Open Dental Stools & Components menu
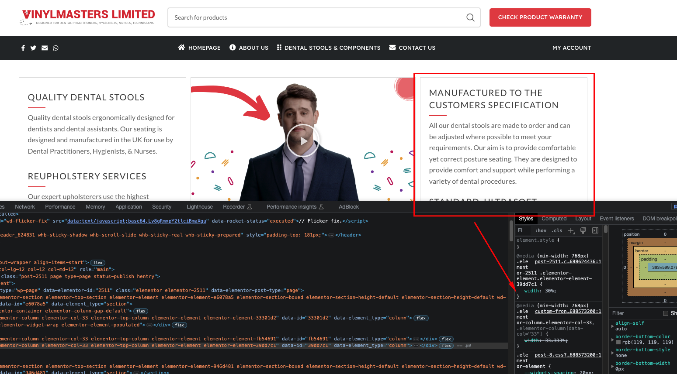 329,48
